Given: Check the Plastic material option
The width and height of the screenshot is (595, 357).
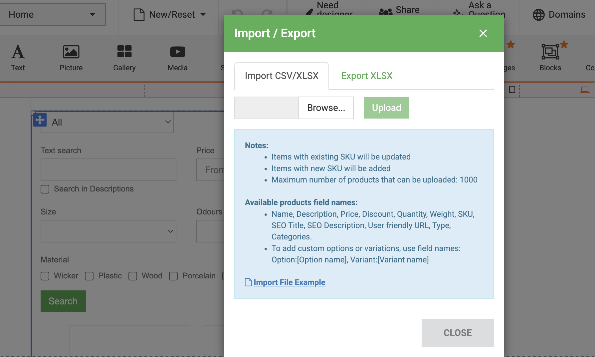Looking at the screenshot, I should pyautogui.click(x=89, y=276).
